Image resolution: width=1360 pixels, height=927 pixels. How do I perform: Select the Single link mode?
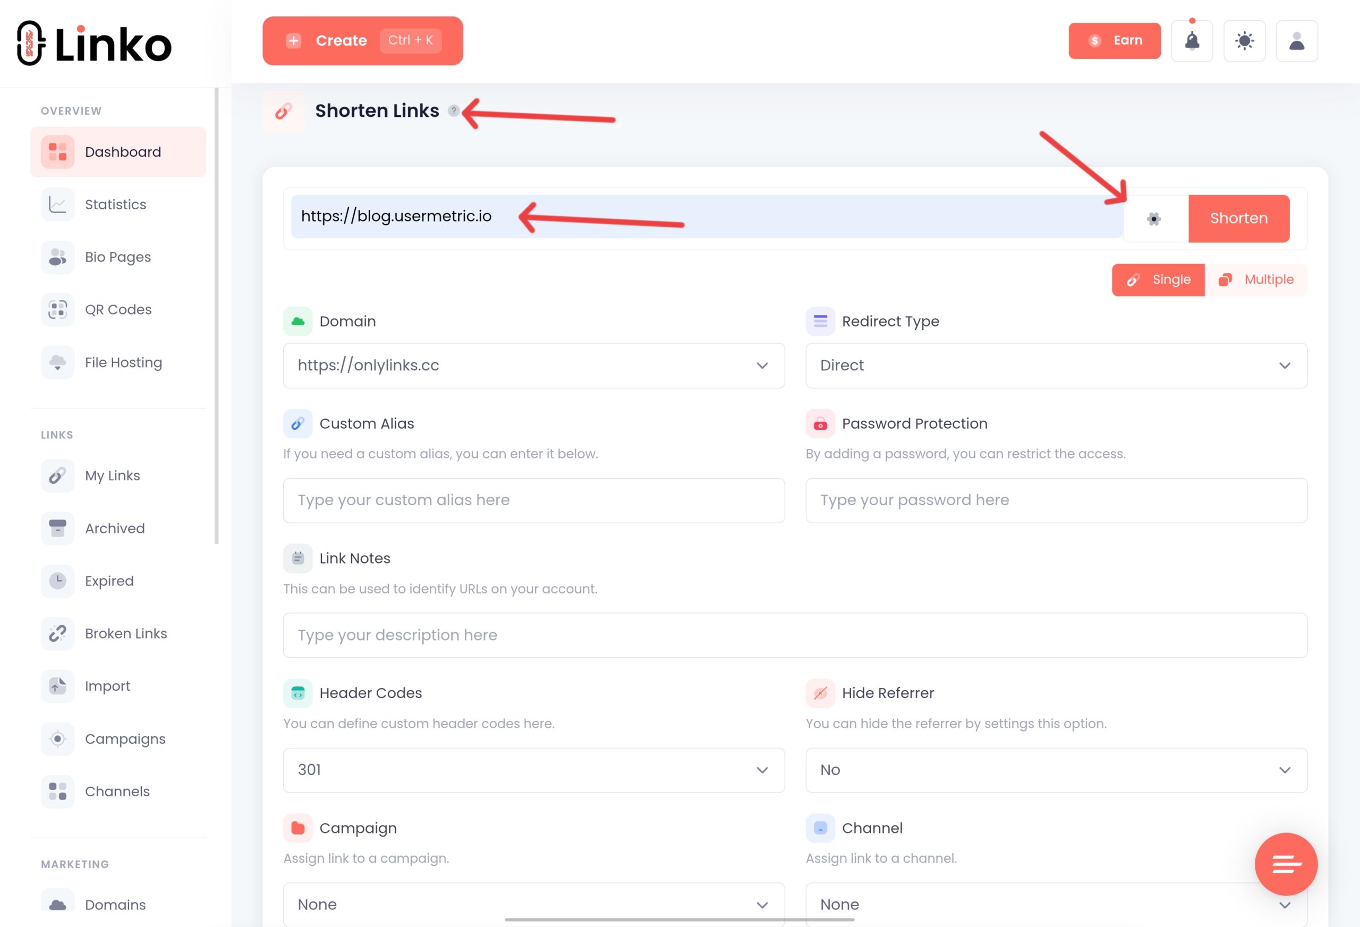(x=1158, y=280)
